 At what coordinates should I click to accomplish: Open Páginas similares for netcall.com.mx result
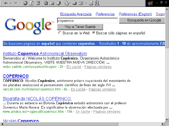(102, 89)
